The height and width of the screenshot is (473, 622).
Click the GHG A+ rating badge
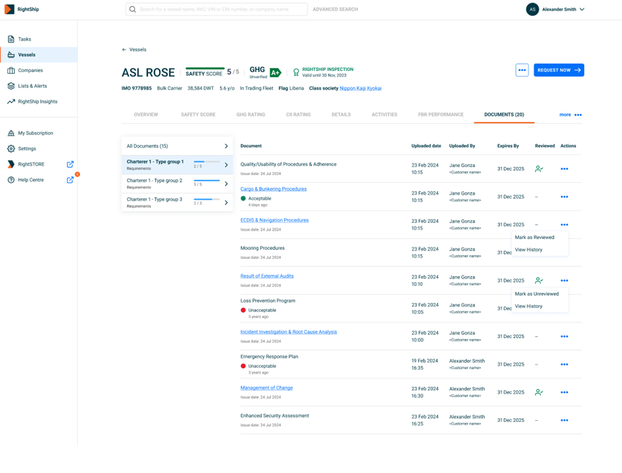tap(276, 73)
